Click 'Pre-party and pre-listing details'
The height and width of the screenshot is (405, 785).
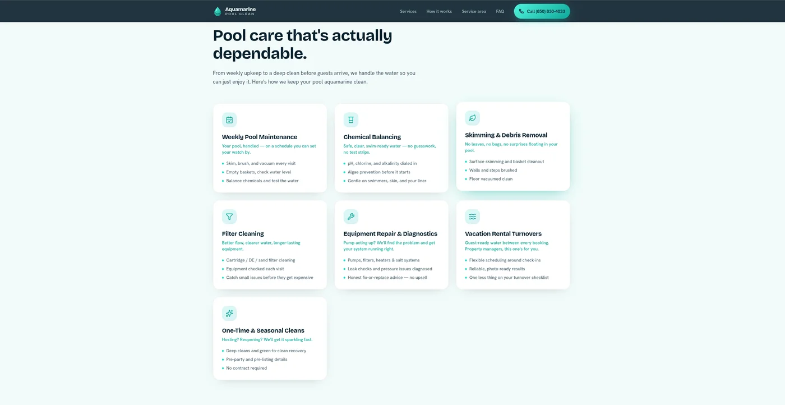pos(257,360)
